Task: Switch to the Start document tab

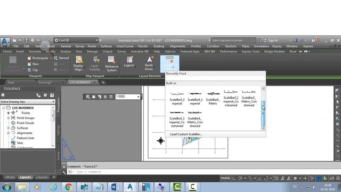Action: pos(11,83)
